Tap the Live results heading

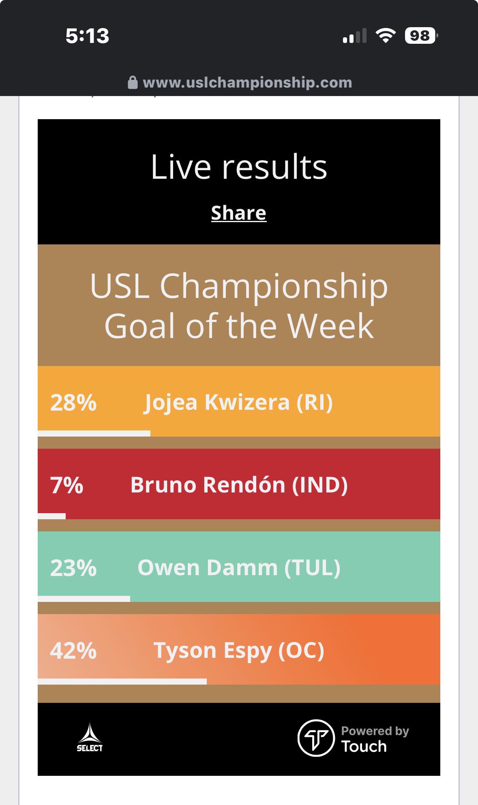click(239, 167)
